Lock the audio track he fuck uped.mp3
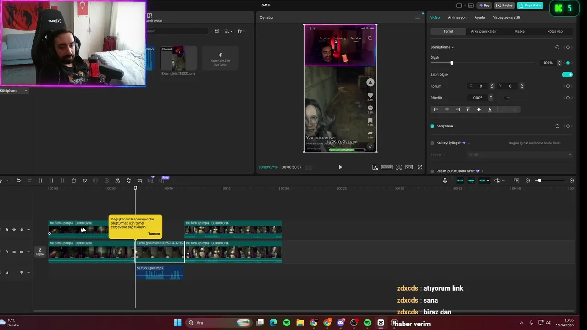 [6, 272]
